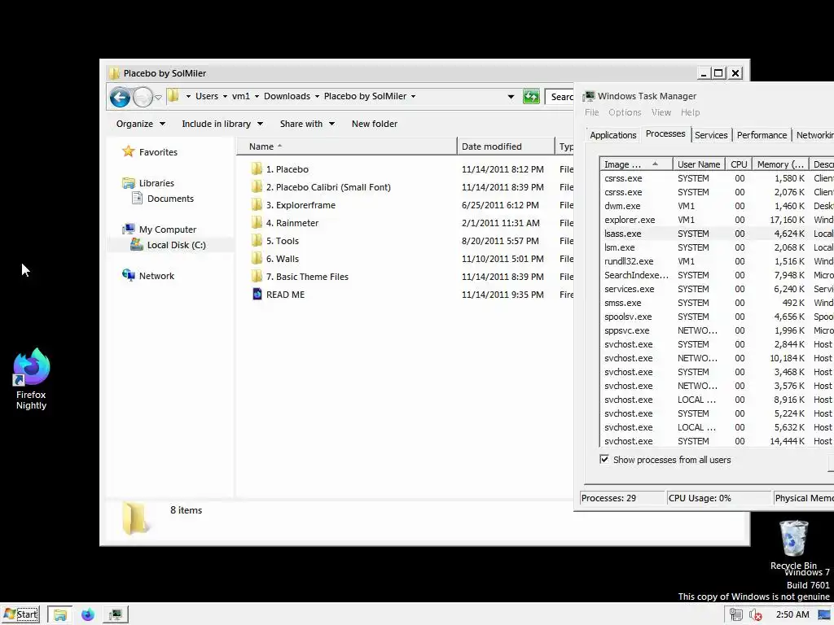Screen dimensions: 834x625
Task: Select SearchIndexe... process row
Action: coord(718,275)
